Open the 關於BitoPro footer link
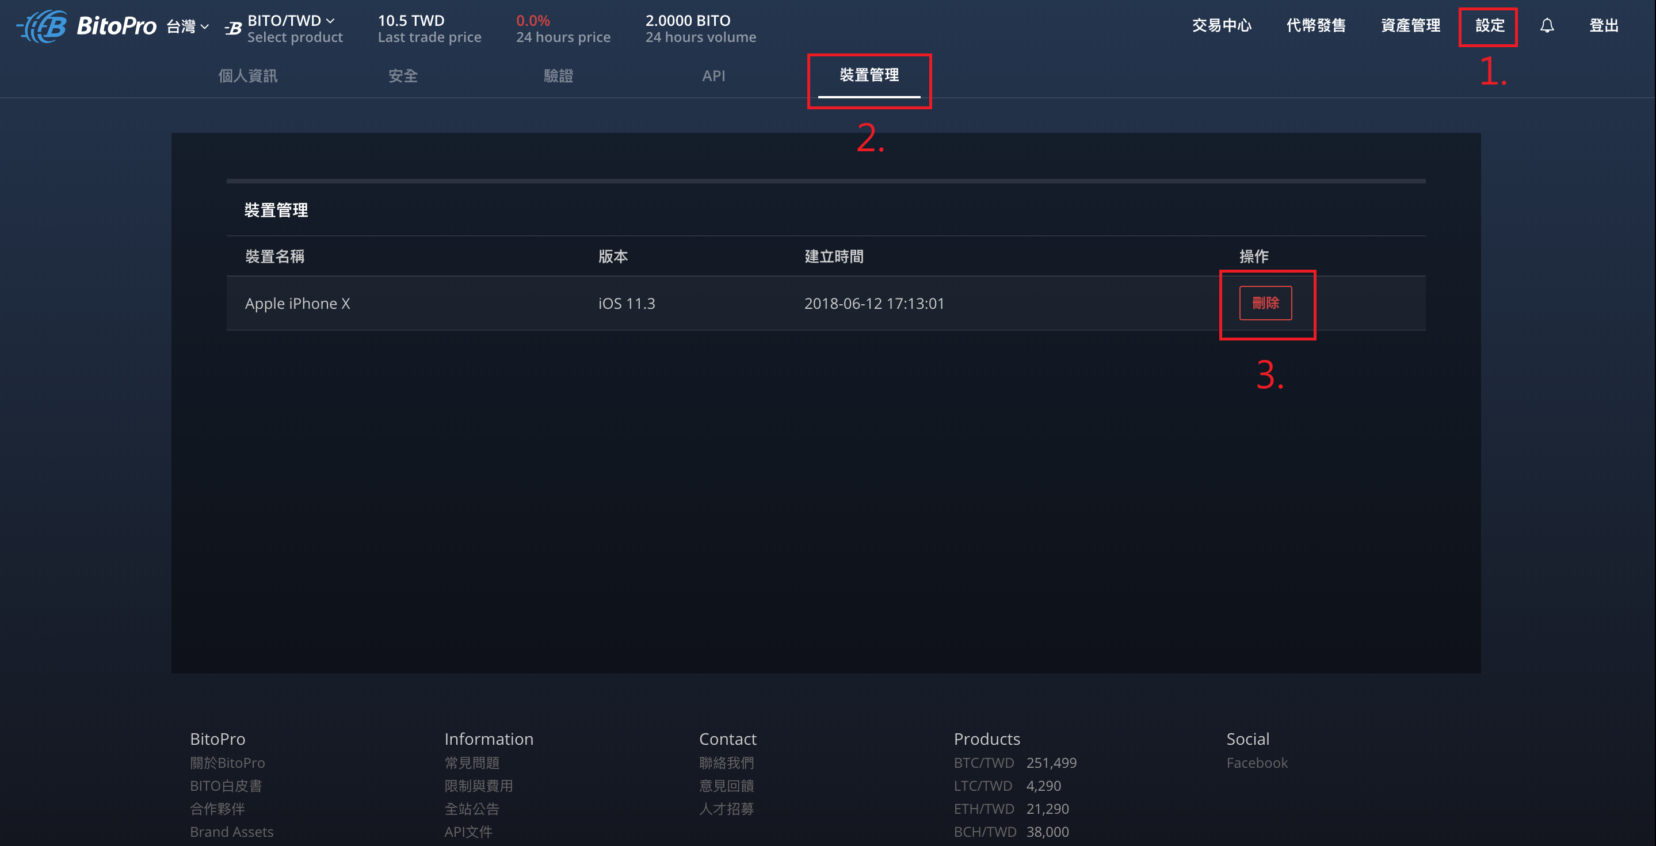1656x846 pixels. tap(227, 763)
